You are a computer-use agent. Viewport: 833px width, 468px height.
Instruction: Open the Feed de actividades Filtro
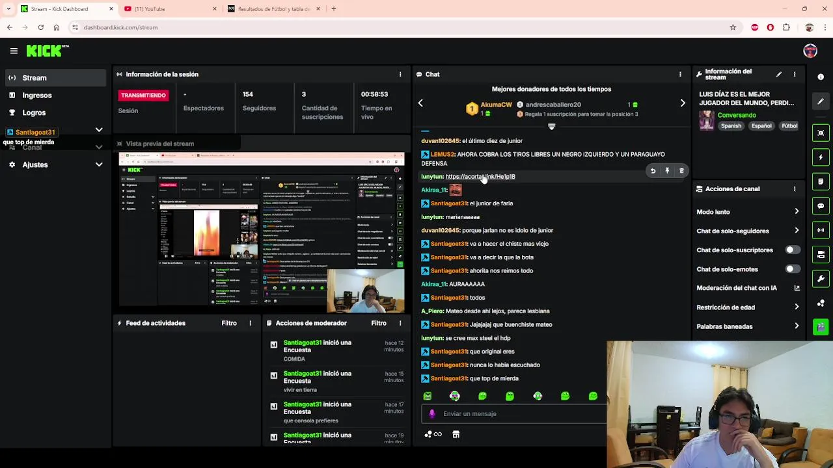click(x=229, y=323)
